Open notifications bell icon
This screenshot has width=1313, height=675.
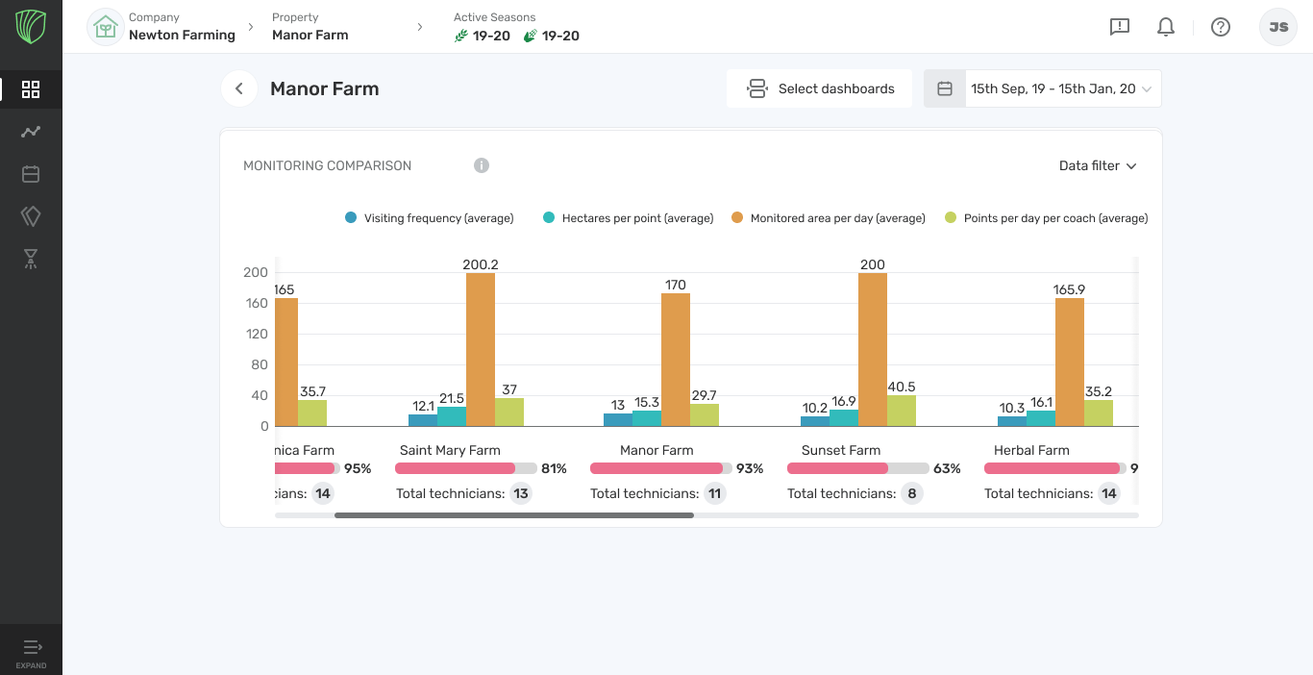coord(1166,27)
